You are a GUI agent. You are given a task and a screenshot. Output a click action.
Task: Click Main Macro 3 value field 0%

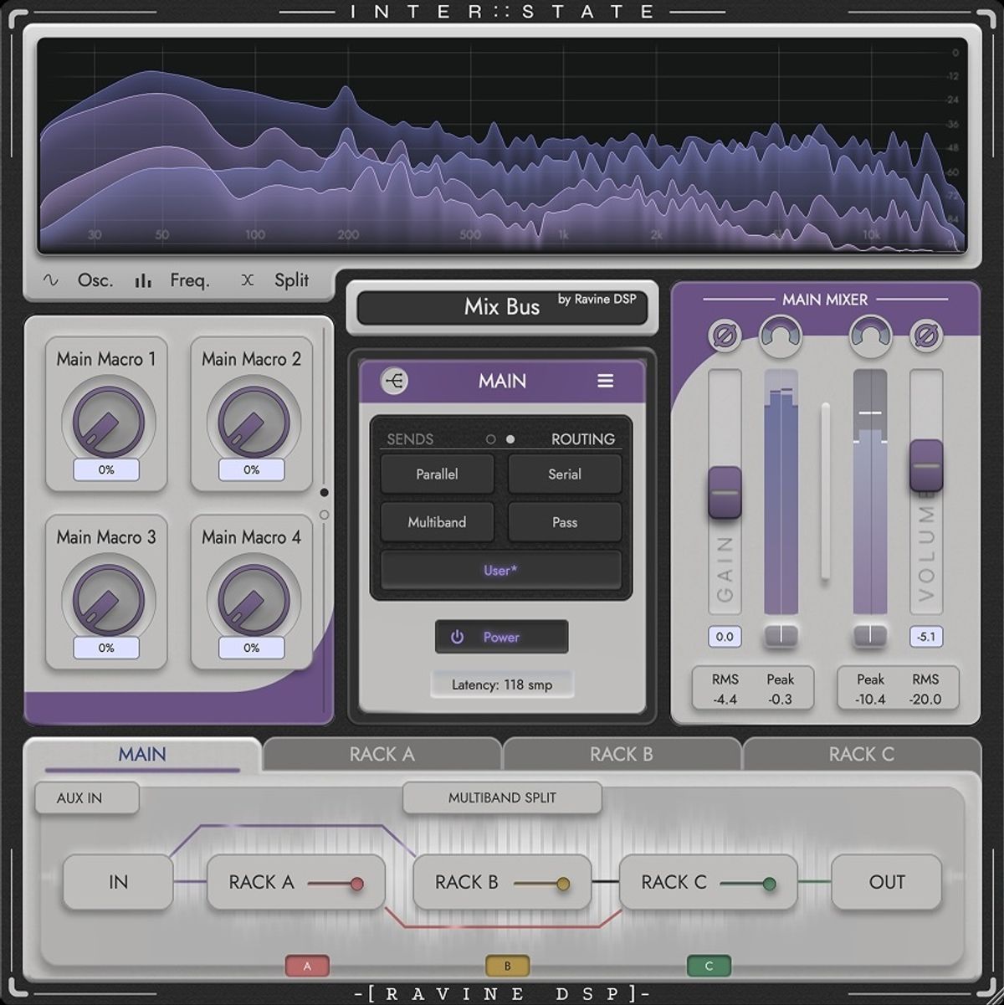point(106,648)
